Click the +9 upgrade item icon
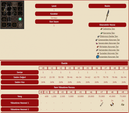 tap(123, 105)
